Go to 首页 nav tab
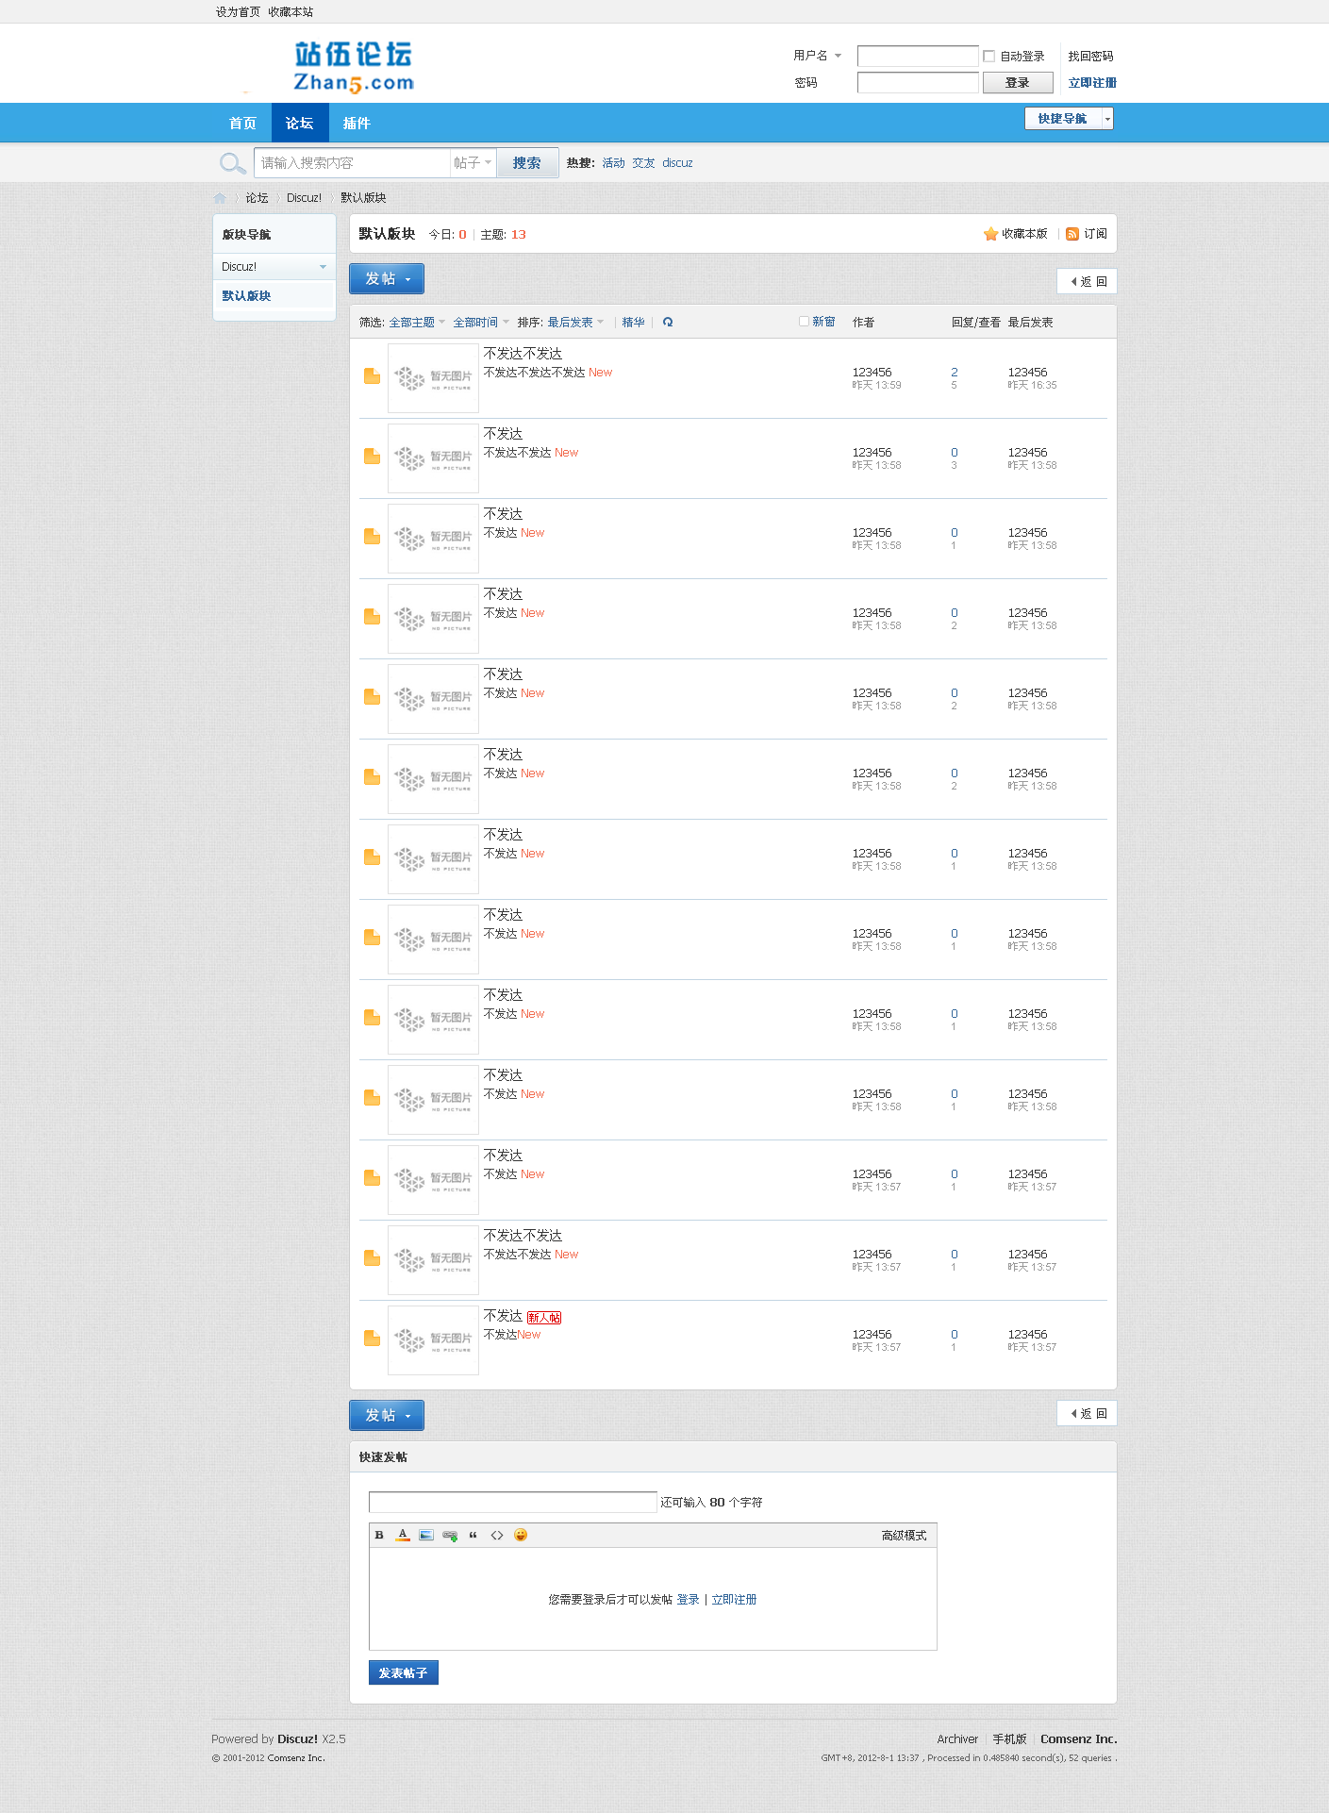 click(x=242, y=124)
